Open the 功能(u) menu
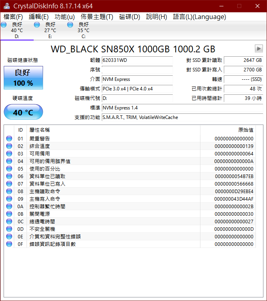This screenshot has width=267, height=301. pos(65,17)
